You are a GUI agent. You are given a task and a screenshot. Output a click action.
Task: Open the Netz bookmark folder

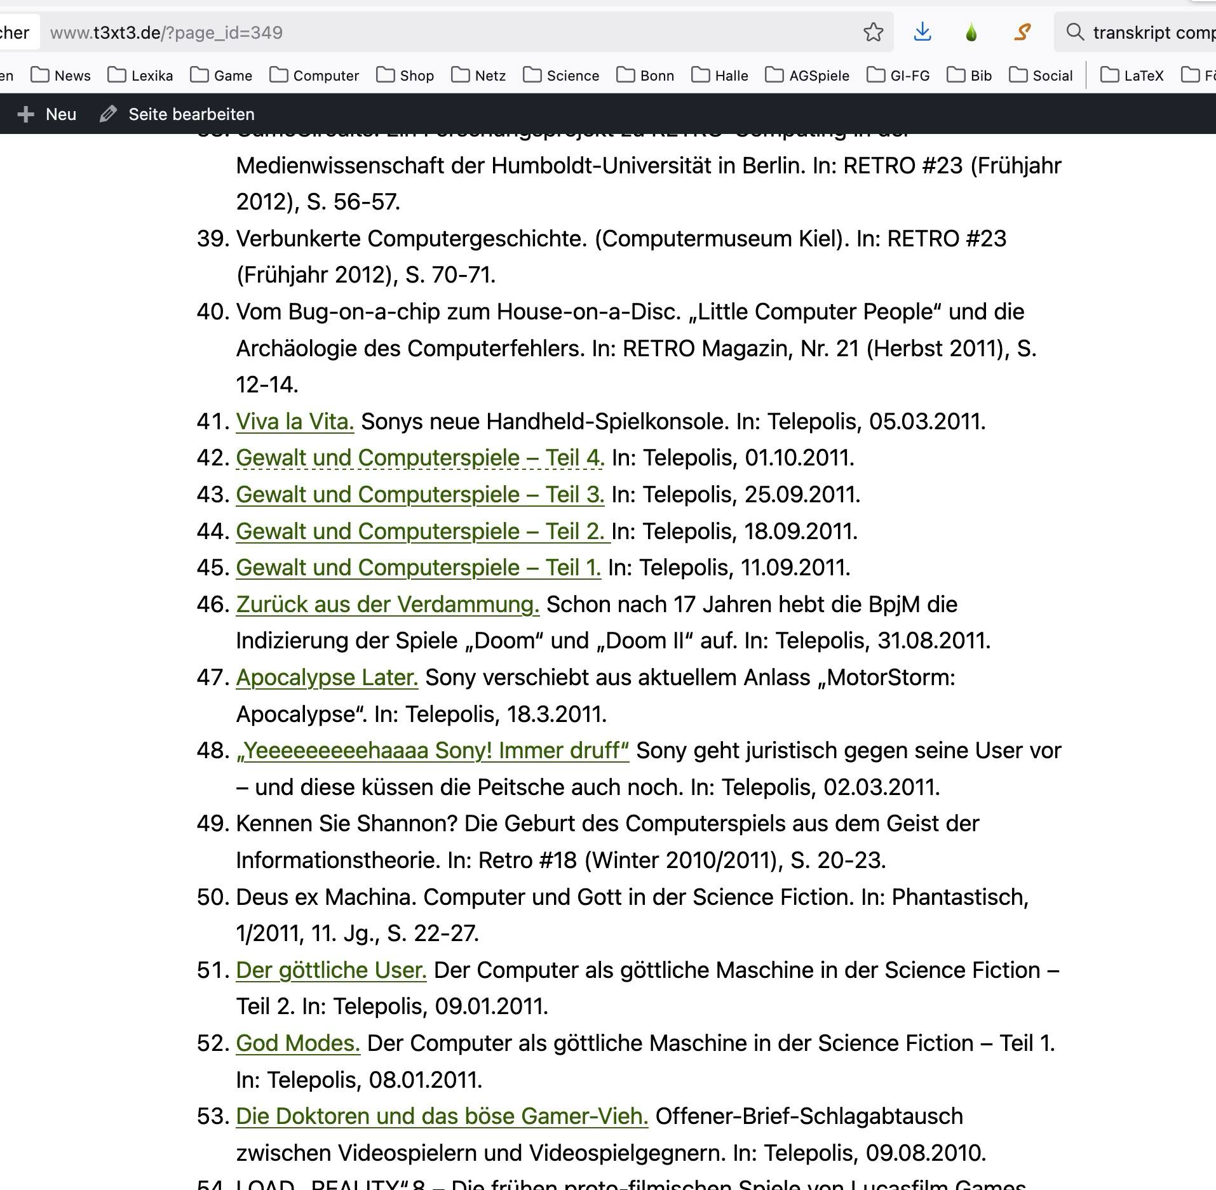pos(478,76)
